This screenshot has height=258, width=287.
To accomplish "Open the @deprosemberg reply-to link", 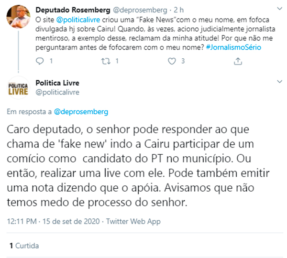I will [81, 111].
